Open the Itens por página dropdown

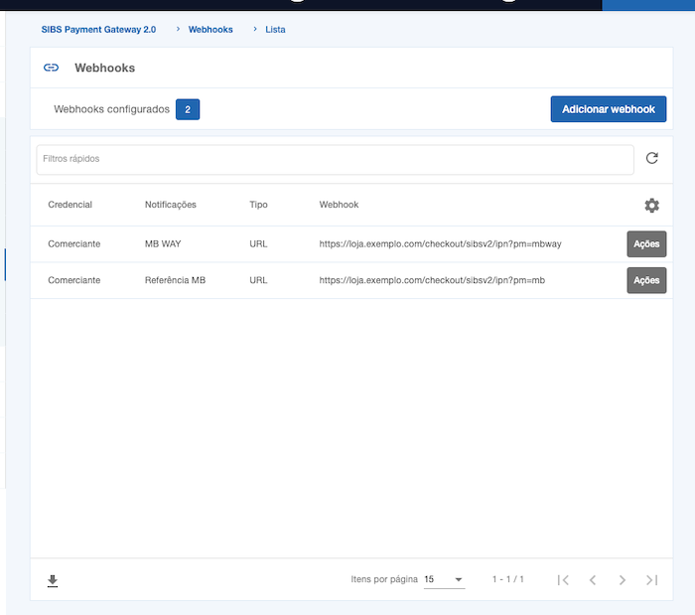(x=444, y=579)
